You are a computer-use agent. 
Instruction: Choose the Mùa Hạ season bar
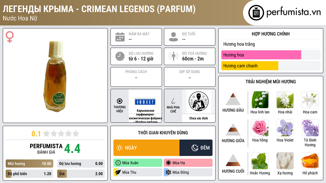188,163
